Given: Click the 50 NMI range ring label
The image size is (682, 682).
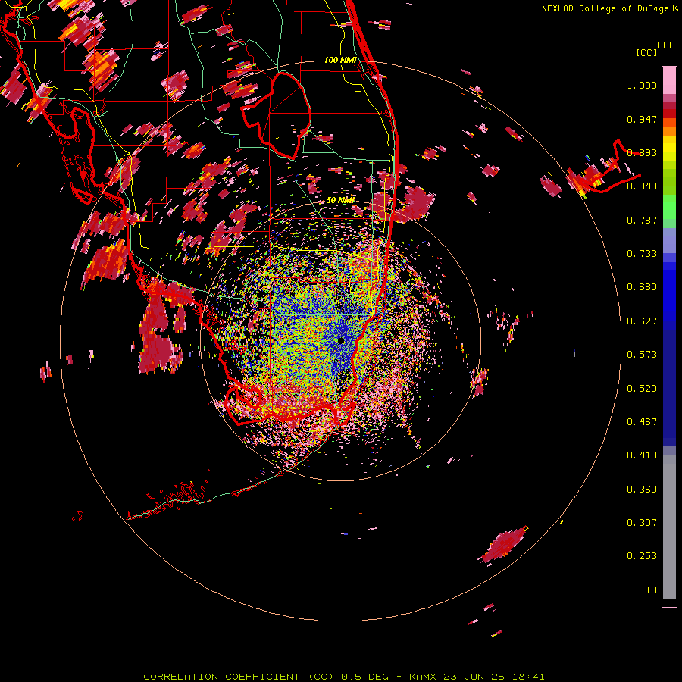Looking at the screenshot, I should click(340, 201).
